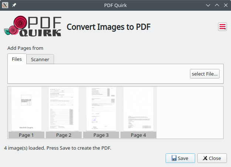Select the Page 1 thumbnail image
This screenshot has height=167, width=231.
pyautogui.click(x=26, y=109)
